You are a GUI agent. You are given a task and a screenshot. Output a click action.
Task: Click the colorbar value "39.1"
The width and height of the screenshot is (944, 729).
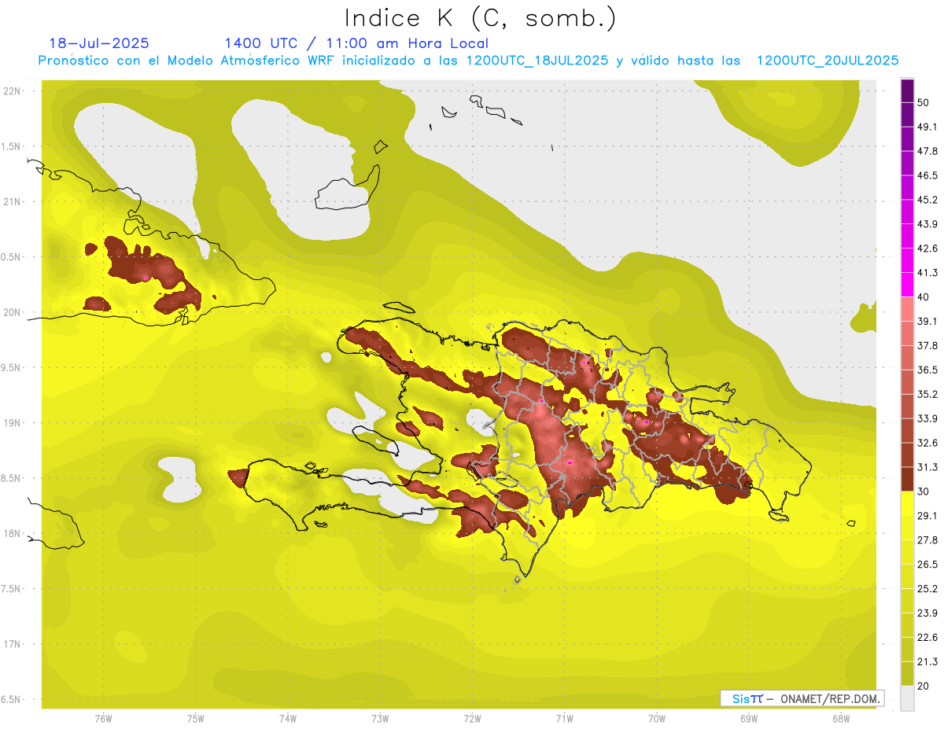click(x=927, y=322)
